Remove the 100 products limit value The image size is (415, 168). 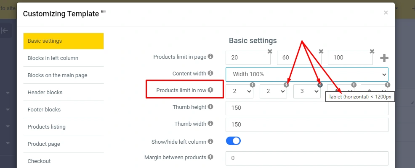[372, 51]
